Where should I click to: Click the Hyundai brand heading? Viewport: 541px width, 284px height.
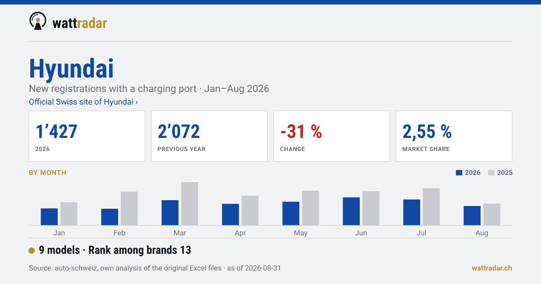[x=71, y=69]
